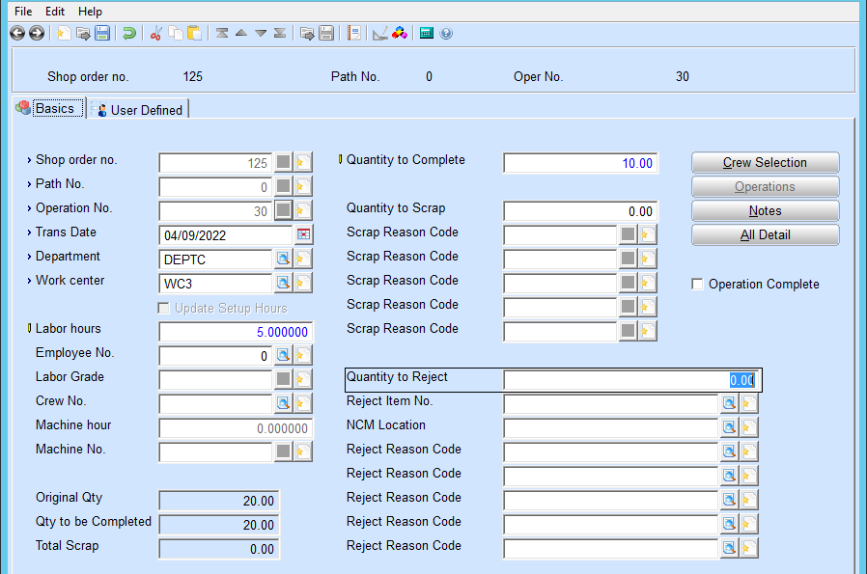Click the Department field showing DEPTC
Screen dimensions: 867x574
(215, 260)
